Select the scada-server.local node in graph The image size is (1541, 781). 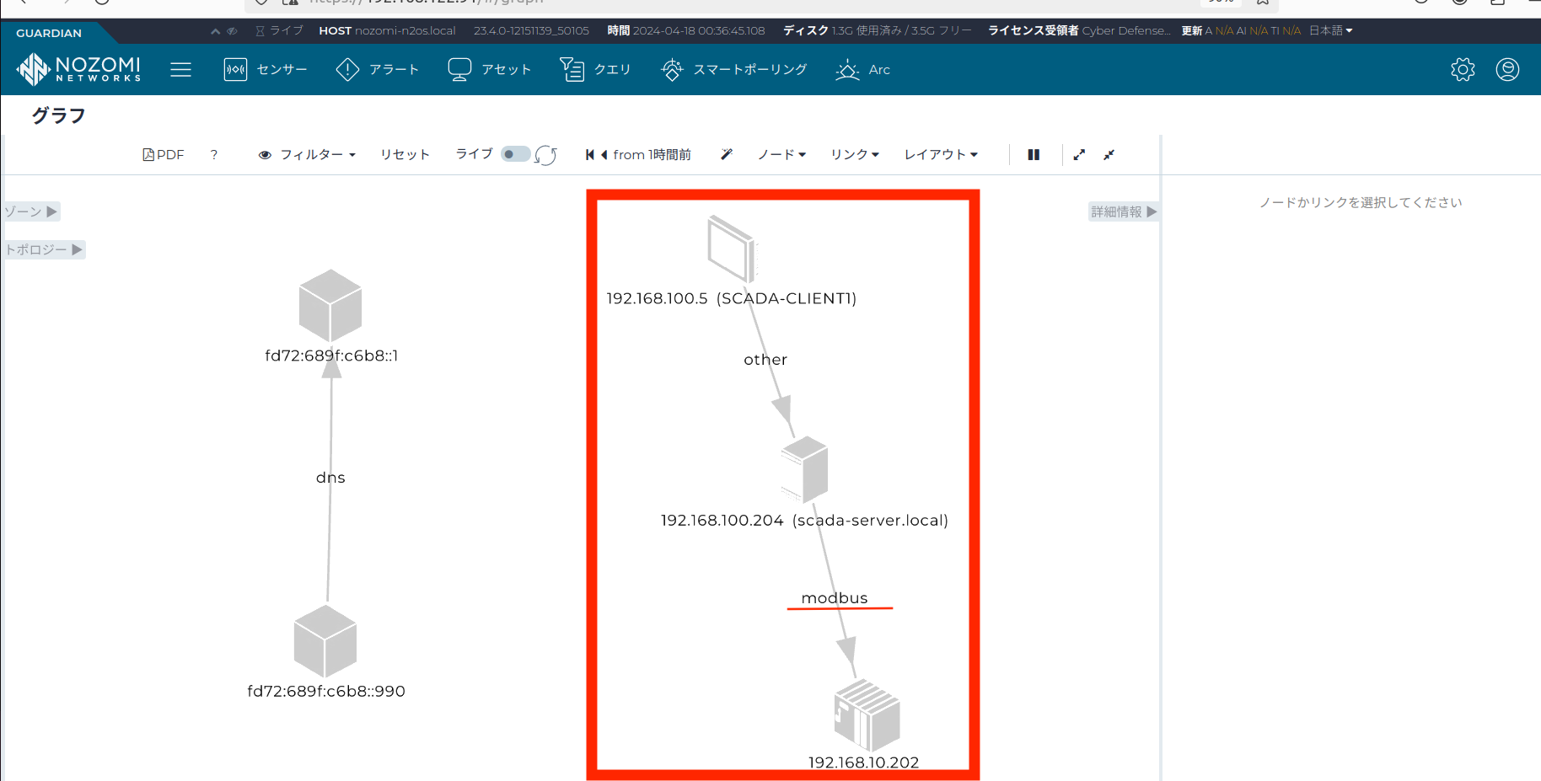click(x=805, y=469)
